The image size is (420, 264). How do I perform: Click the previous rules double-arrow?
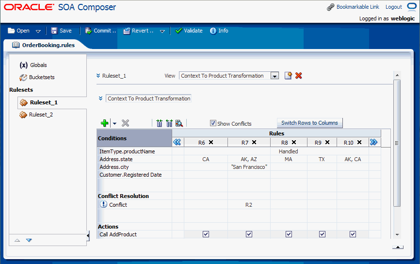coord(177,142)
